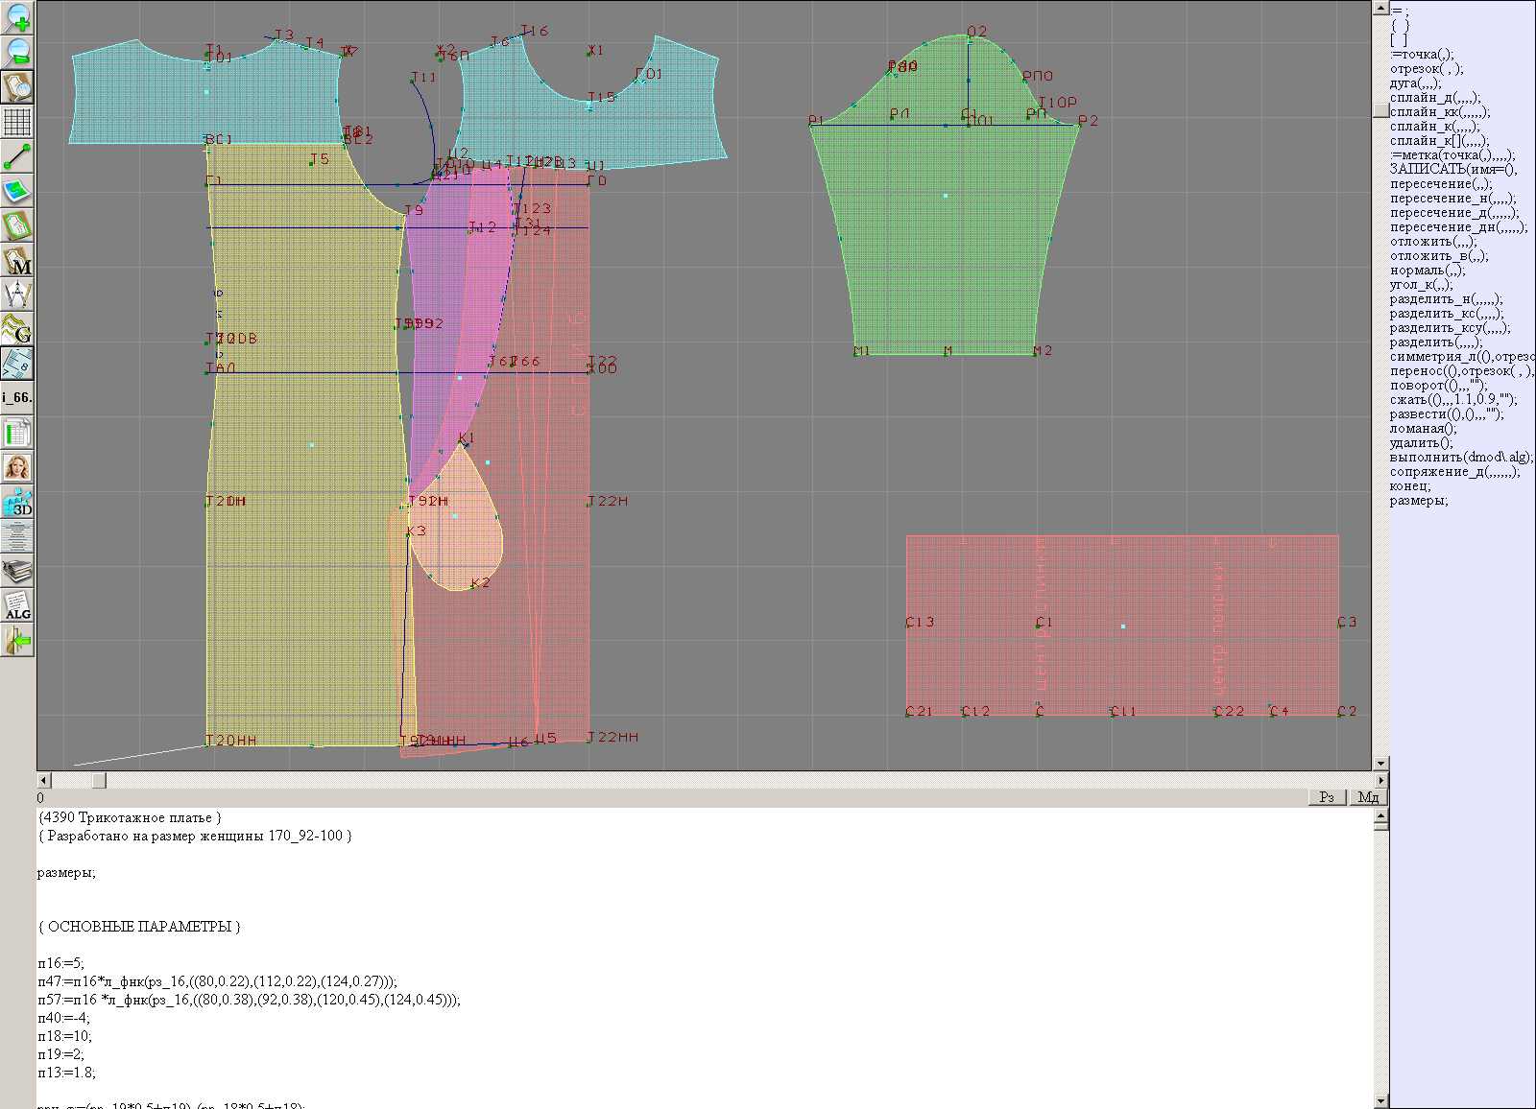
Task: Click down arrow of code editor scrollbar
Action: tap(1380, 1100)
